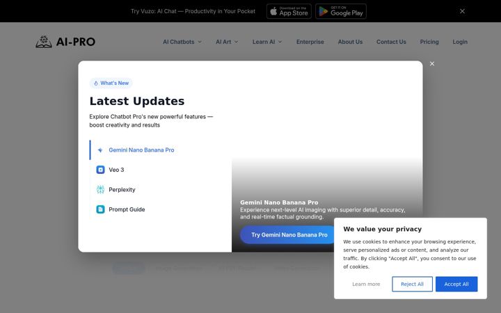Go to Contact Us
This screenshot has height=313, width=501.
391,42
